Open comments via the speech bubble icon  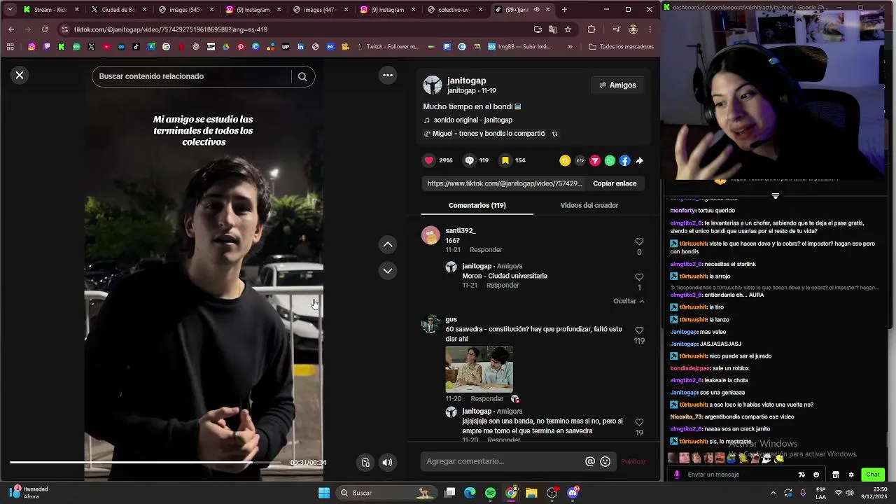[470, 160]
